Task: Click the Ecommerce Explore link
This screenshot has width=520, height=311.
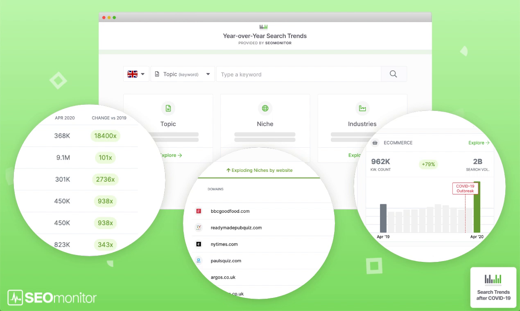Action: [x=478, y=142]
